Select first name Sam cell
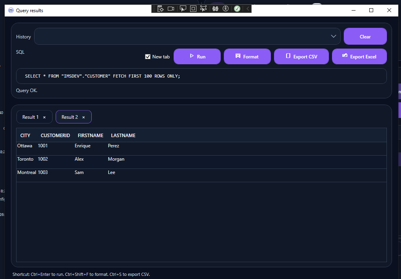Image resolution: width=401 pixels, height=279 pixels. (79, 172)
